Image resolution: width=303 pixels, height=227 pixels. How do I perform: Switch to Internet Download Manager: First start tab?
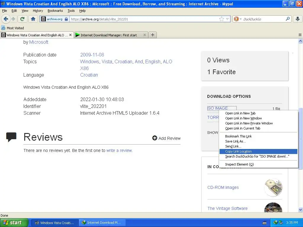coord(111,35)
